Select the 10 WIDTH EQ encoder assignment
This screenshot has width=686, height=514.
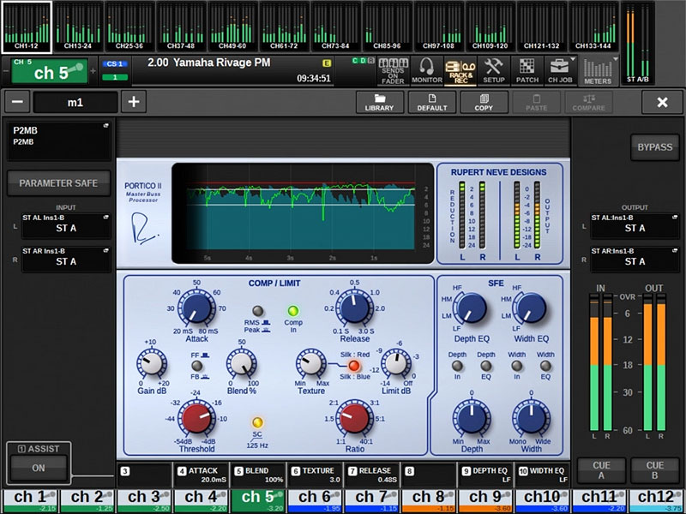[543, 475]
